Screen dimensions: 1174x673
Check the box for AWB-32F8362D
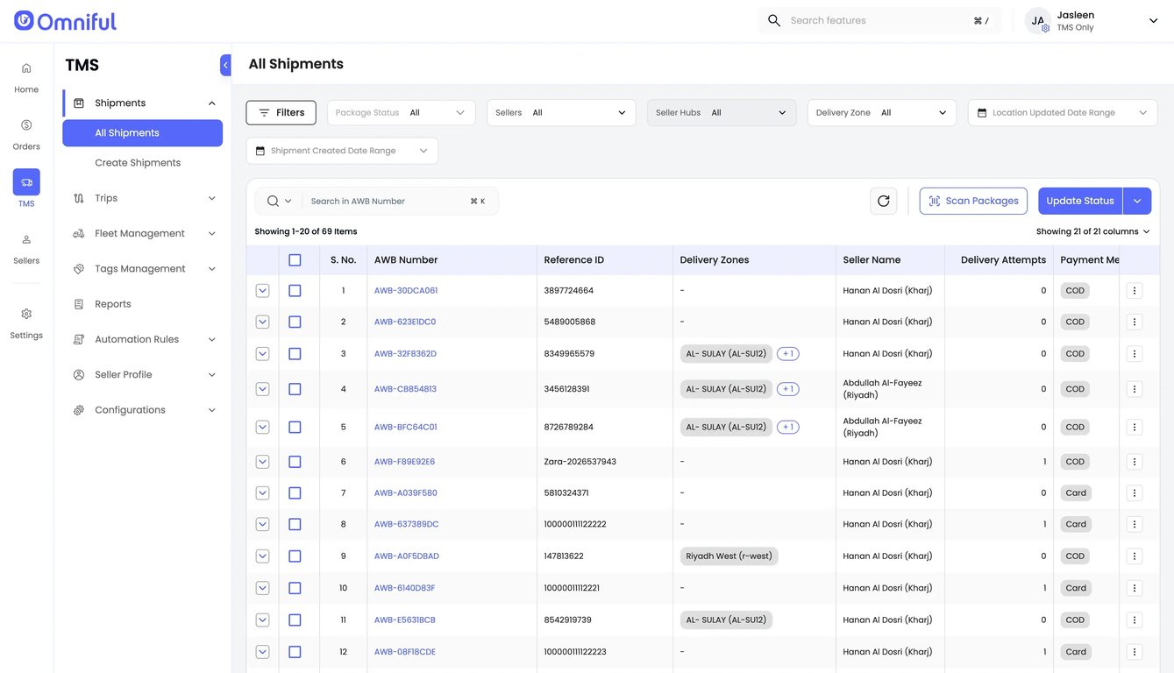[295, 354]
